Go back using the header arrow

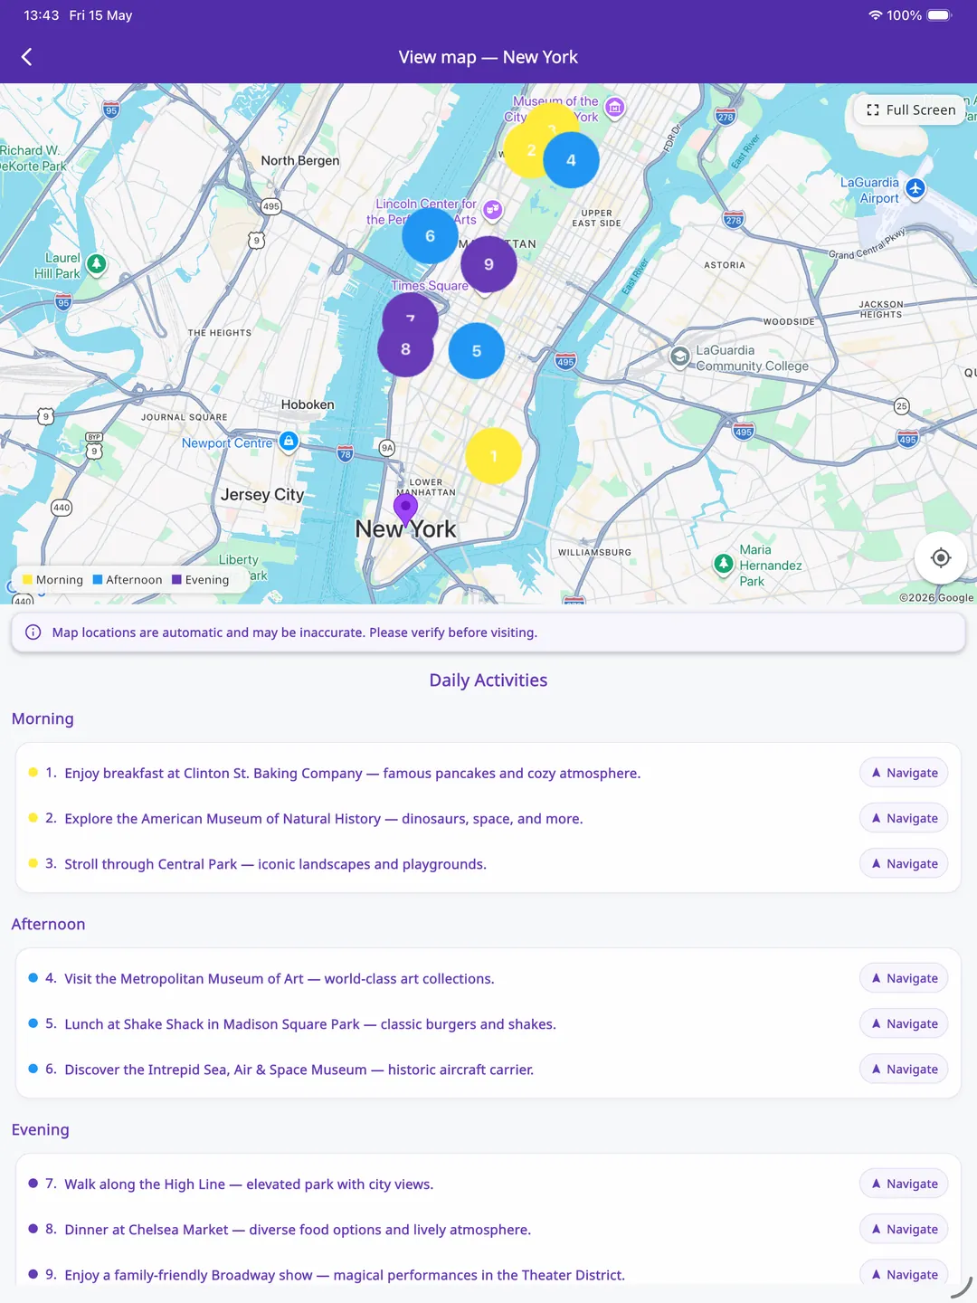26,57
